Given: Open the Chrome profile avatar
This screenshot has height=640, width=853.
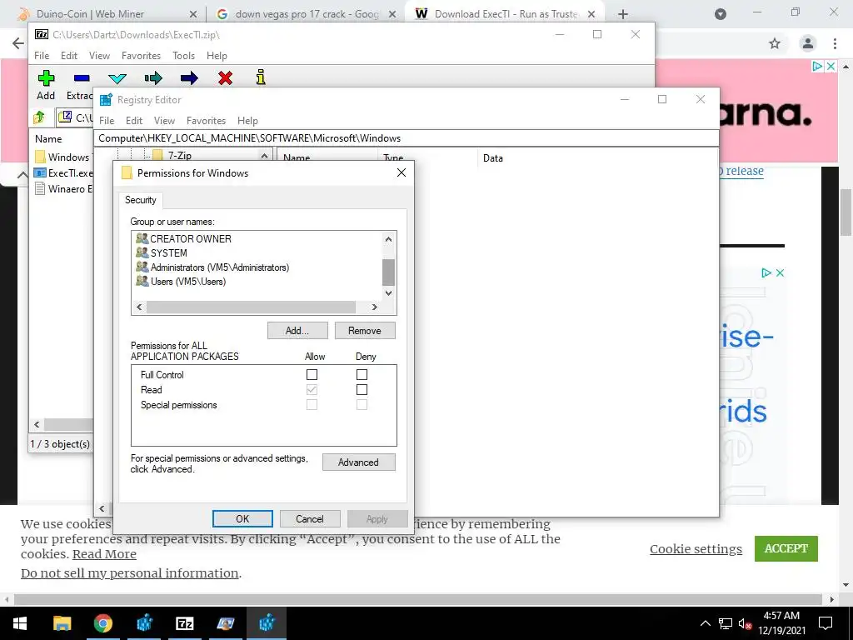Looking at the screenshot, I should click(x=808, y=43).
